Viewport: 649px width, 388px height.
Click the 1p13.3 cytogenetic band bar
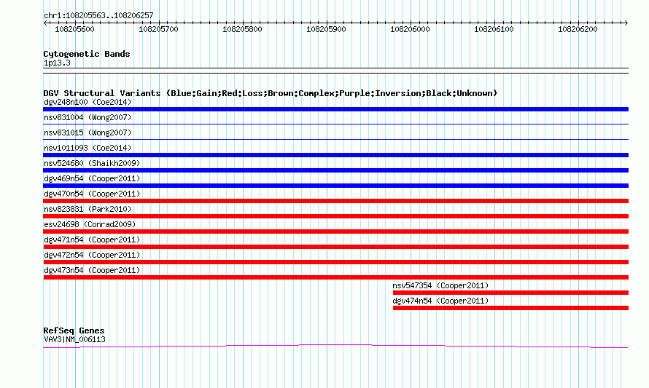(x=335, y=71)
